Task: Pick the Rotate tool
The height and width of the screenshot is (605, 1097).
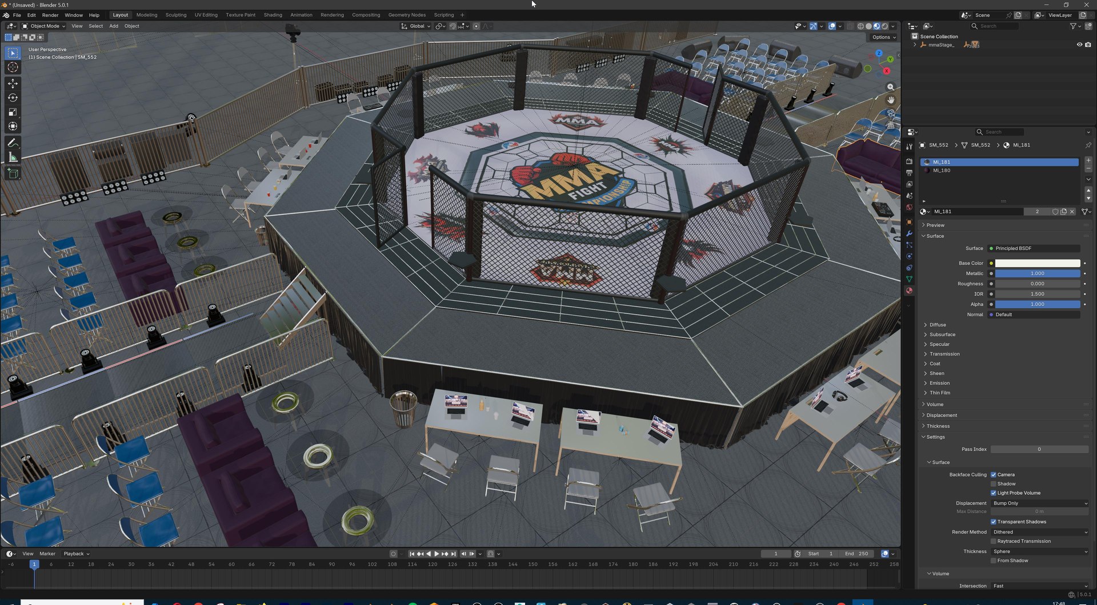Action: 13,98
